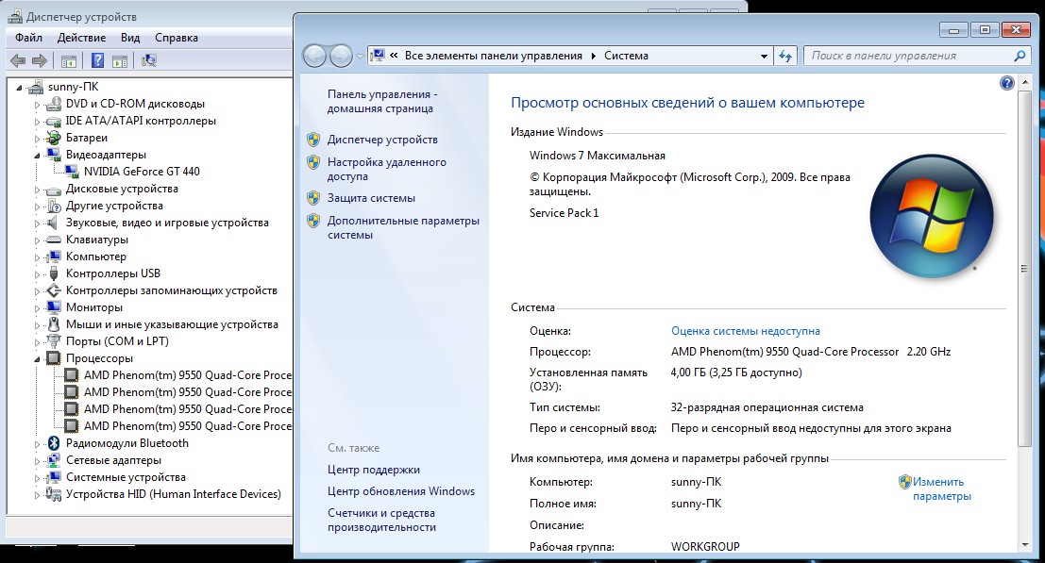Expand the Дисковые устройства node
1045x563 pixels.
click(38, 189)
